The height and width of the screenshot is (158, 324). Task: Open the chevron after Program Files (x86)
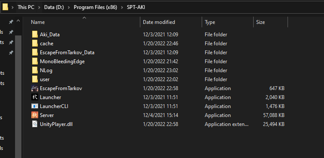click(x=122, y=7)
